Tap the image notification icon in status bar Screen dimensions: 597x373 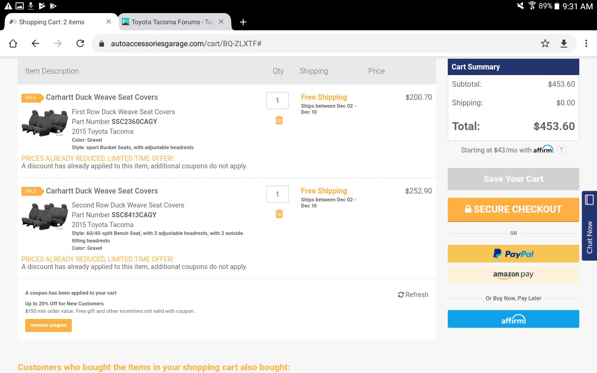(20, 6)
